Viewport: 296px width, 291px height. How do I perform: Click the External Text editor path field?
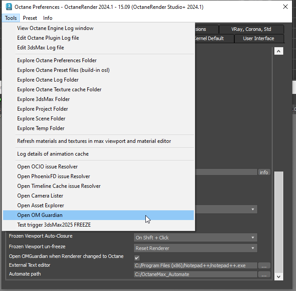(x=195, y=265)
